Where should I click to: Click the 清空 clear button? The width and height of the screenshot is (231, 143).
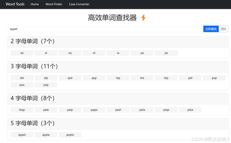(224, 29)
